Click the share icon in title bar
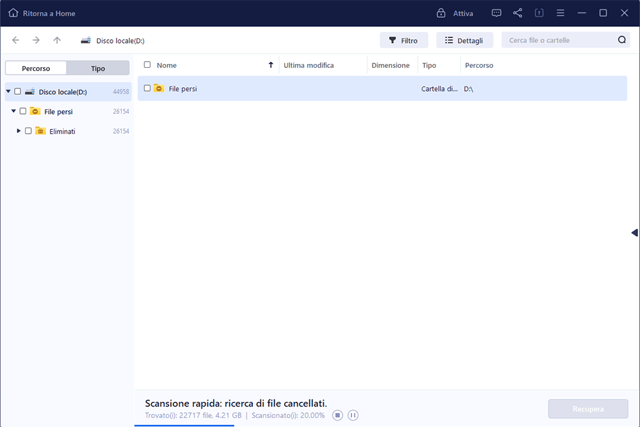 click(x=518, y=13)
